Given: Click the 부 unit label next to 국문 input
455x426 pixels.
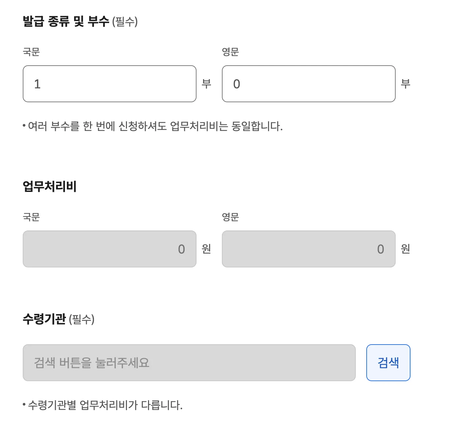Looking at the screenshot, I should click(208, 83).
